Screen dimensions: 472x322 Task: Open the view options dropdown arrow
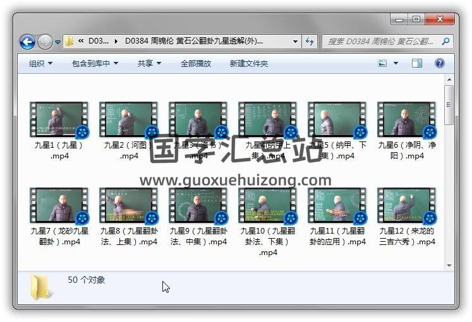coord(396,63)
